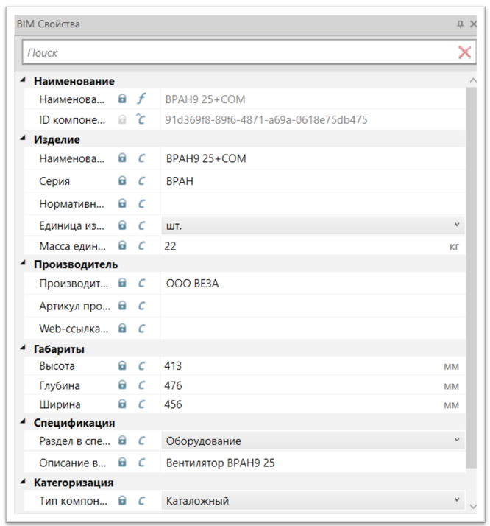Click the C icon in the Производитель property row
Screen dimensions: 490x526
coord(142,284)
